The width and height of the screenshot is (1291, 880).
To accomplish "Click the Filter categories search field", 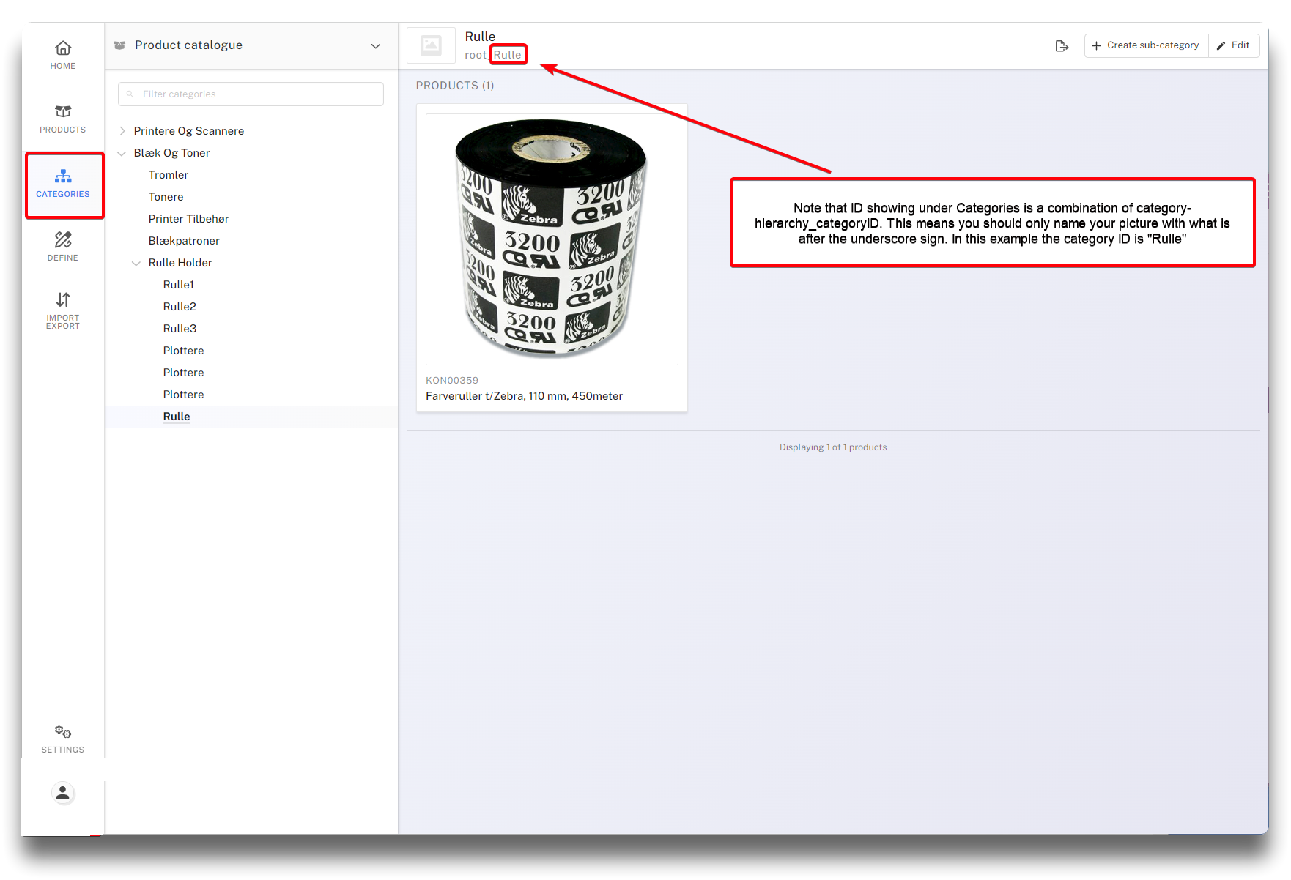I will coord(251,94).
